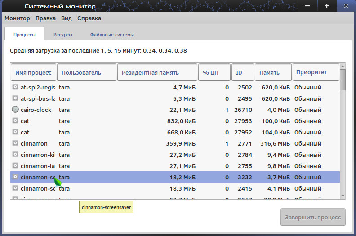Viewport: 356px width, 236px height.
Task: Open the Монитор menu
Action: (x=17, y=18)
